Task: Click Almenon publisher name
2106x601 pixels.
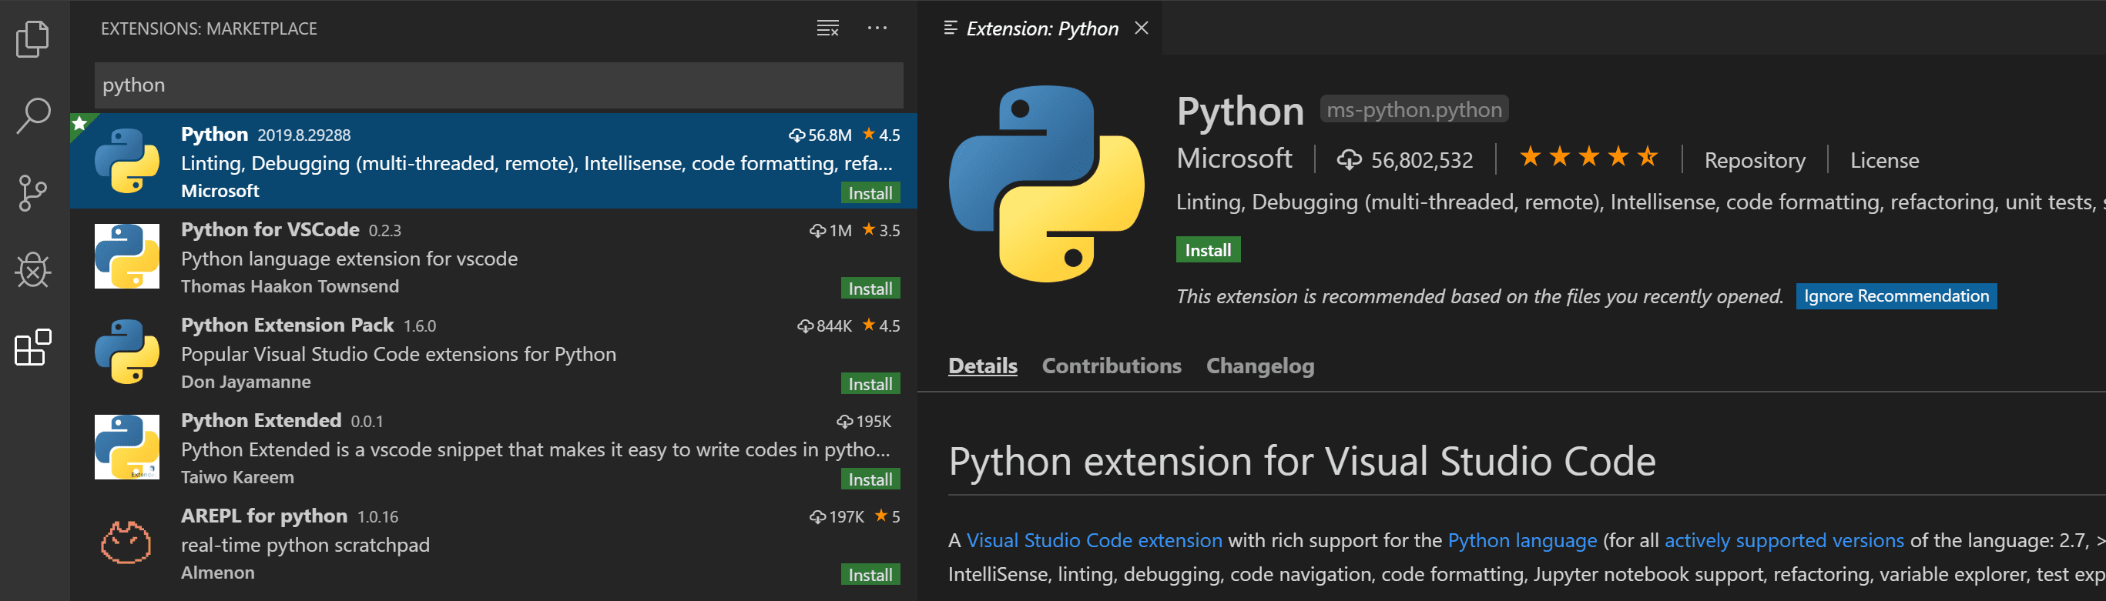Action: [x=217, y=573]
